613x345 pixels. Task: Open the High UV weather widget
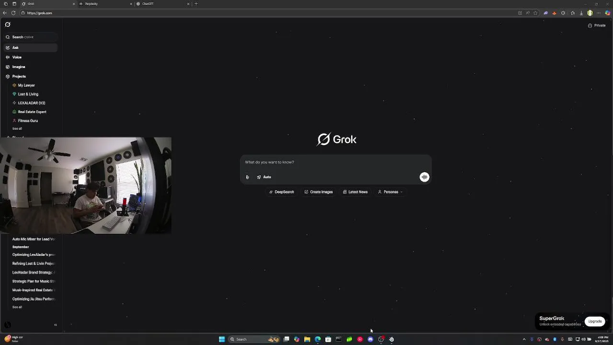(13, 339)
